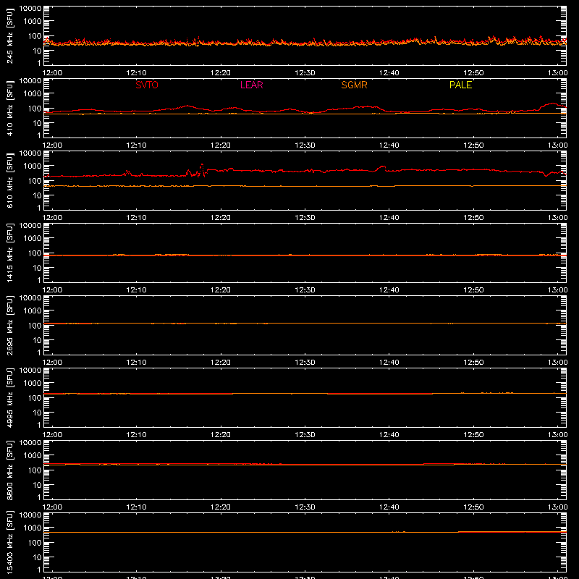
Task: Click the 100 tick on 8800 MHz axis
Action: [x=35, y=470]
